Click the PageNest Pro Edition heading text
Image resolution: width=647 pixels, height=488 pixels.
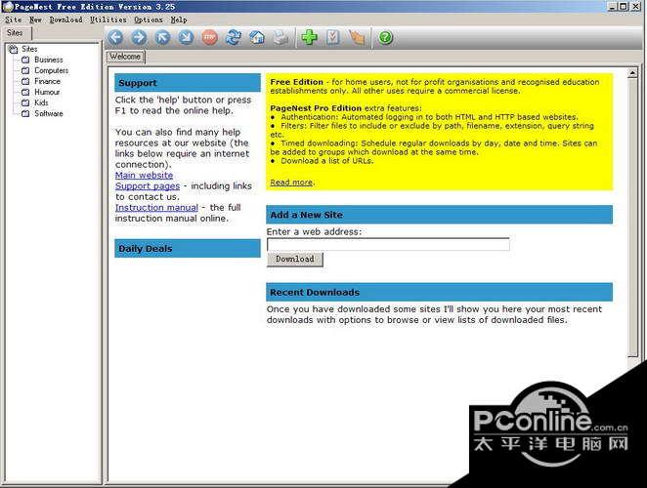(x=316, y=108)
